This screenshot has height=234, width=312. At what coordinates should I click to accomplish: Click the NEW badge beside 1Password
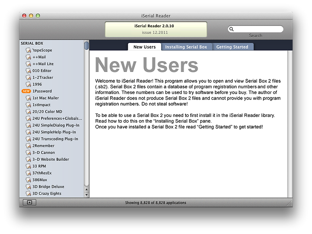point(26,91)
